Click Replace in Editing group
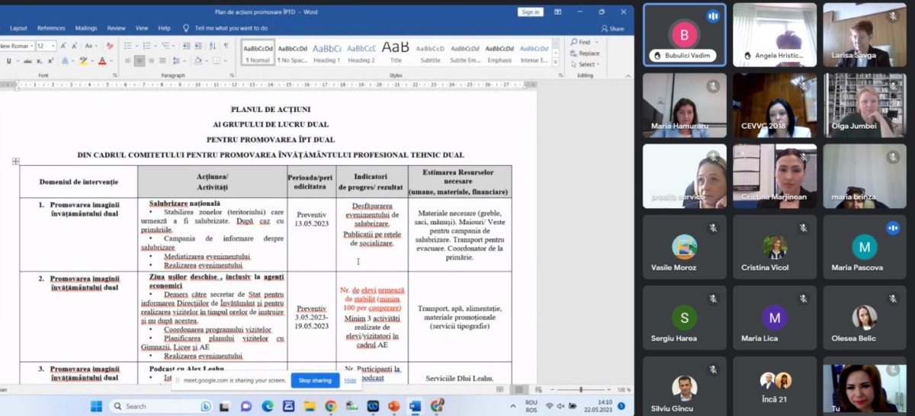This screenshot has width=915, height=416. 585,53
